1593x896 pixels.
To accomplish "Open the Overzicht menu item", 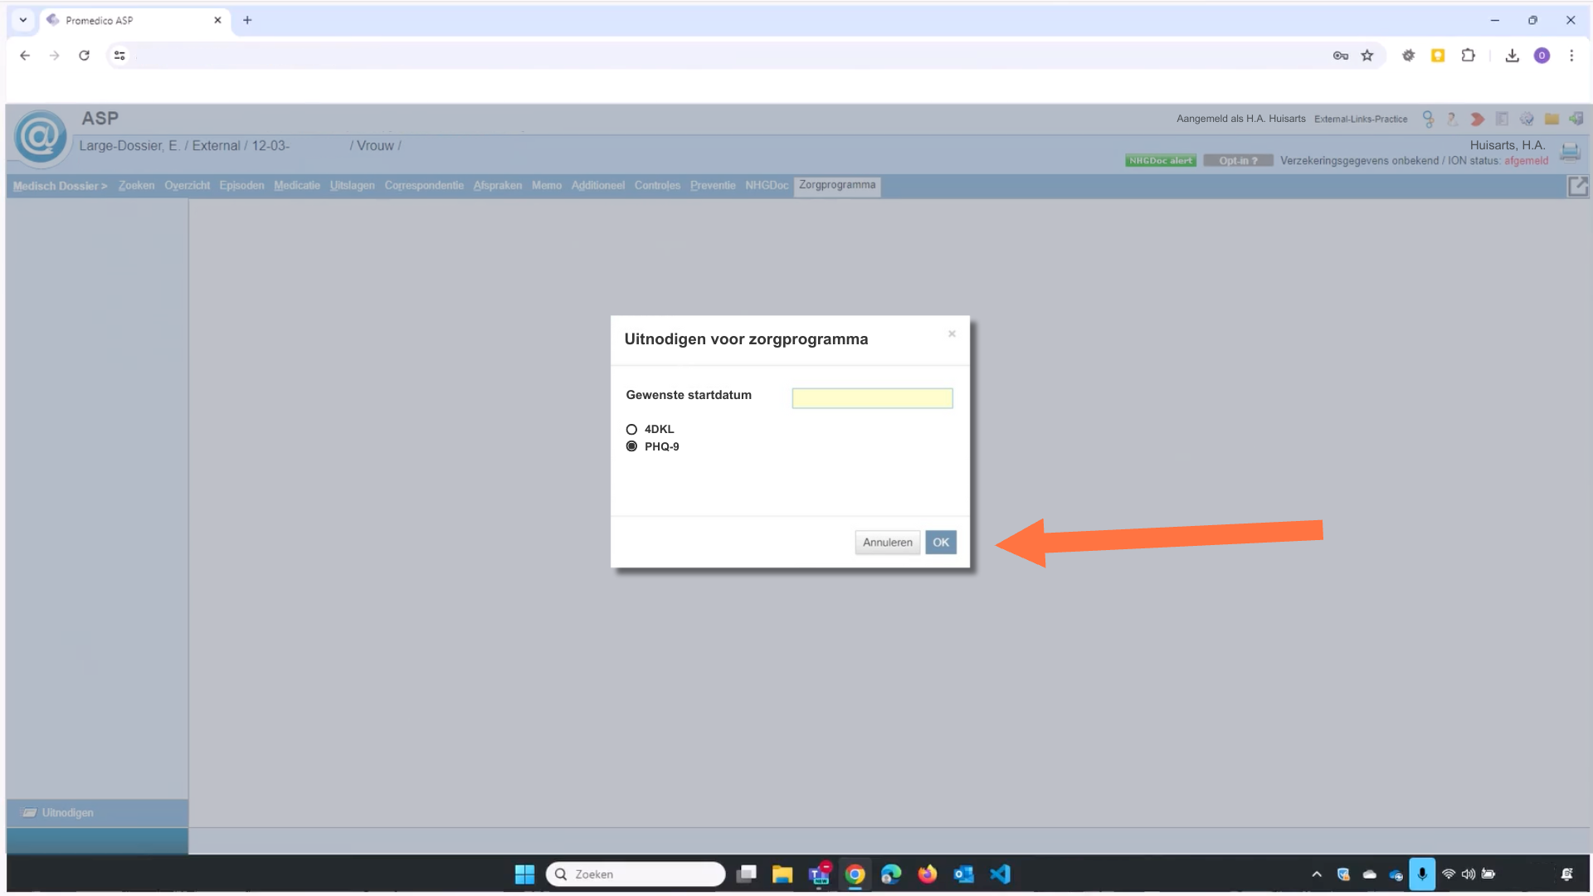I will pos(187,186).
